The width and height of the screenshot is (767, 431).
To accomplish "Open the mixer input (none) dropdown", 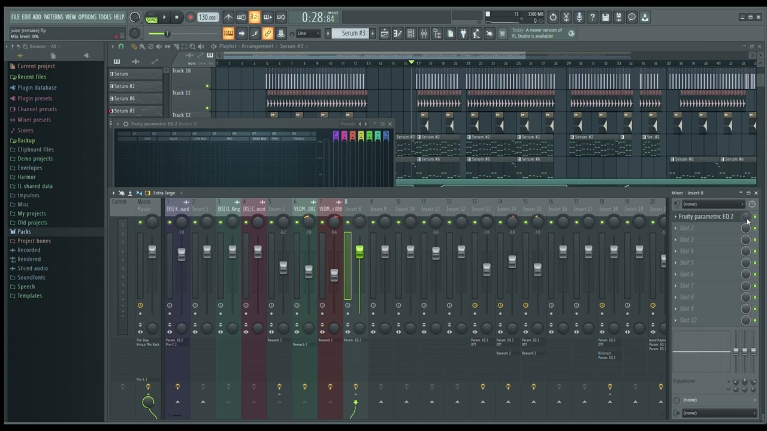I will click(714, 204).
